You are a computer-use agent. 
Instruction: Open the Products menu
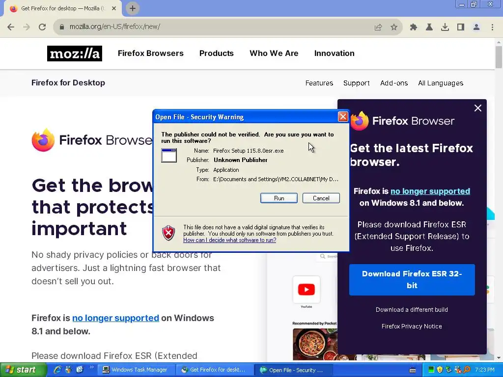tap(217, 53)
